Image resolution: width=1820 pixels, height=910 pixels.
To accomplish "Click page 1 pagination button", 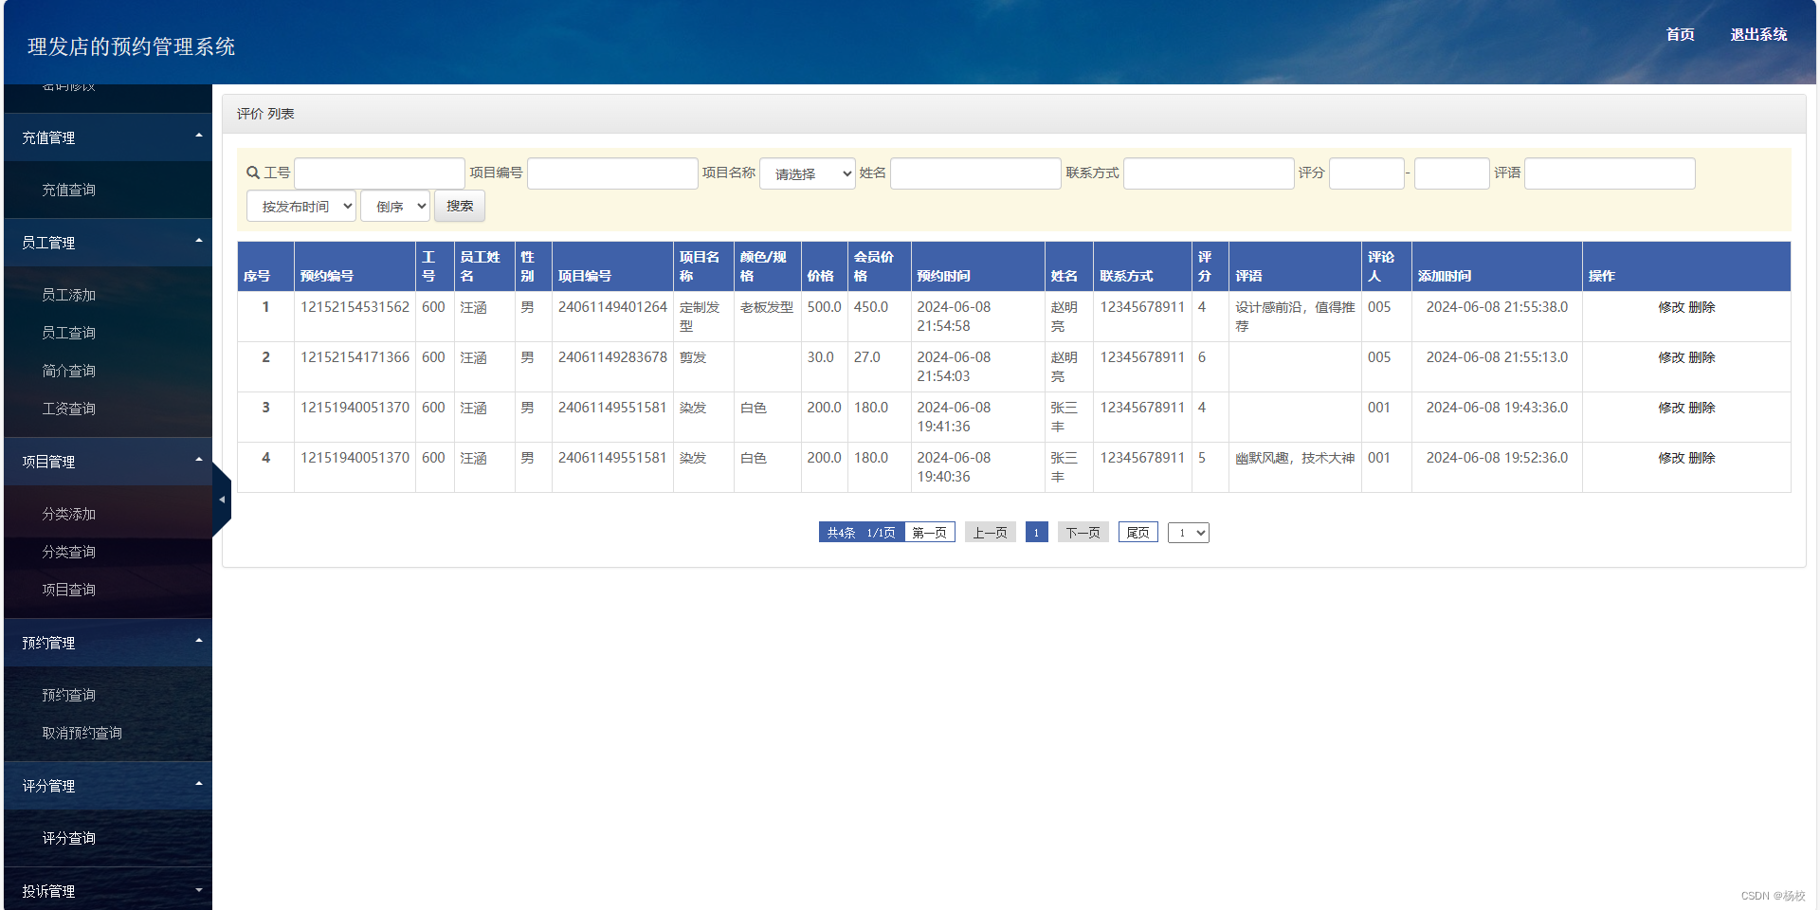I will click(1036, 533).
